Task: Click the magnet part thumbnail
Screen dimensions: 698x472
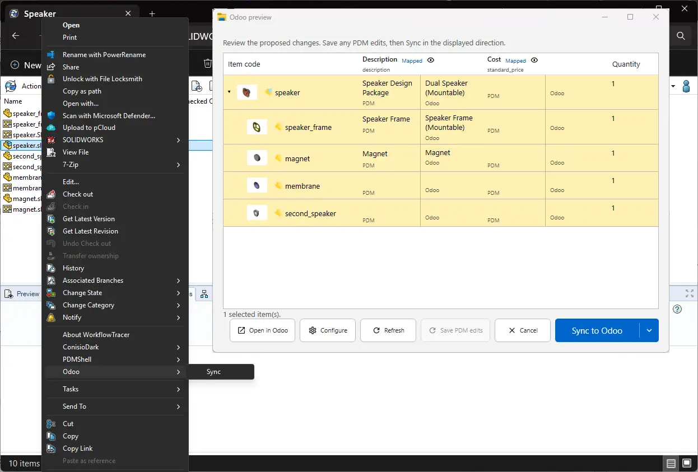Action: (x=257, y=158)
